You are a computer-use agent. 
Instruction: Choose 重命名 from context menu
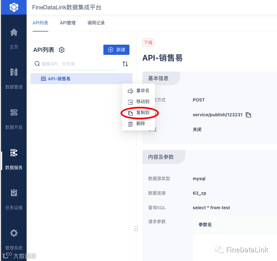[x=143, y=90]
